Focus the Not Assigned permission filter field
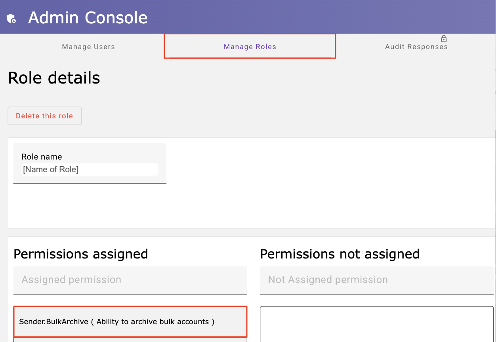 click(x=376, y=280)
